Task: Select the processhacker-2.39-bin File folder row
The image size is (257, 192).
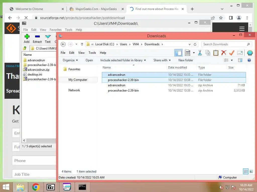Action: pos(174,80)
